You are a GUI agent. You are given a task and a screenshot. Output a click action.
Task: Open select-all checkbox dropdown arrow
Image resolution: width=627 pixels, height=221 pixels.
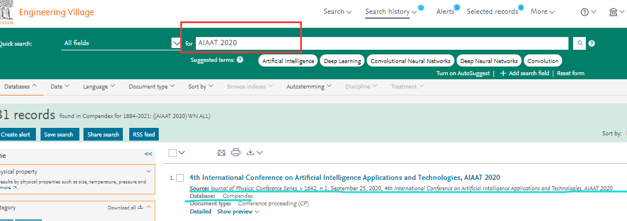(x=182, y=153)
